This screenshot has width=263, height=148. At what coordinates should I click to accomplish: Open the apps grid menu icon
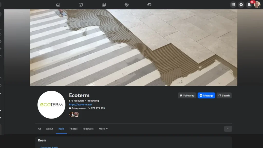(233, 5)
